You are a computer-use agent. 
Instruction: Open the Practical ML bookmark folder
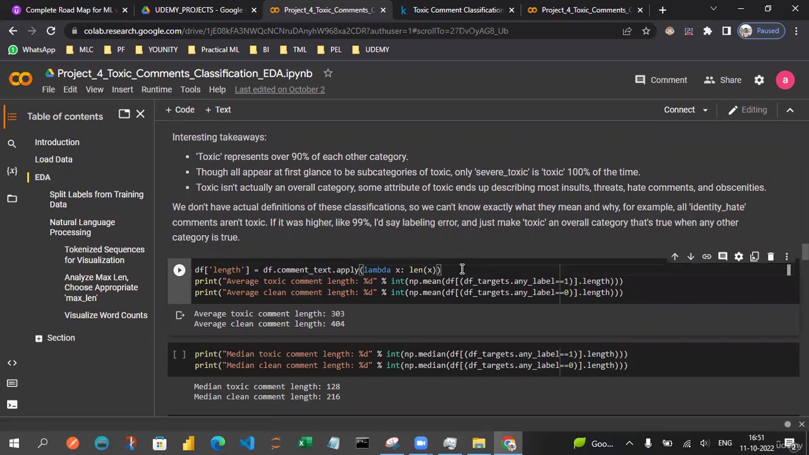tap(213, 49)
